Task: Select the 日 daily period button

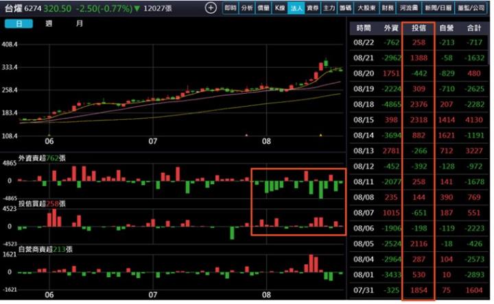Action: click(x=19, y=23)
